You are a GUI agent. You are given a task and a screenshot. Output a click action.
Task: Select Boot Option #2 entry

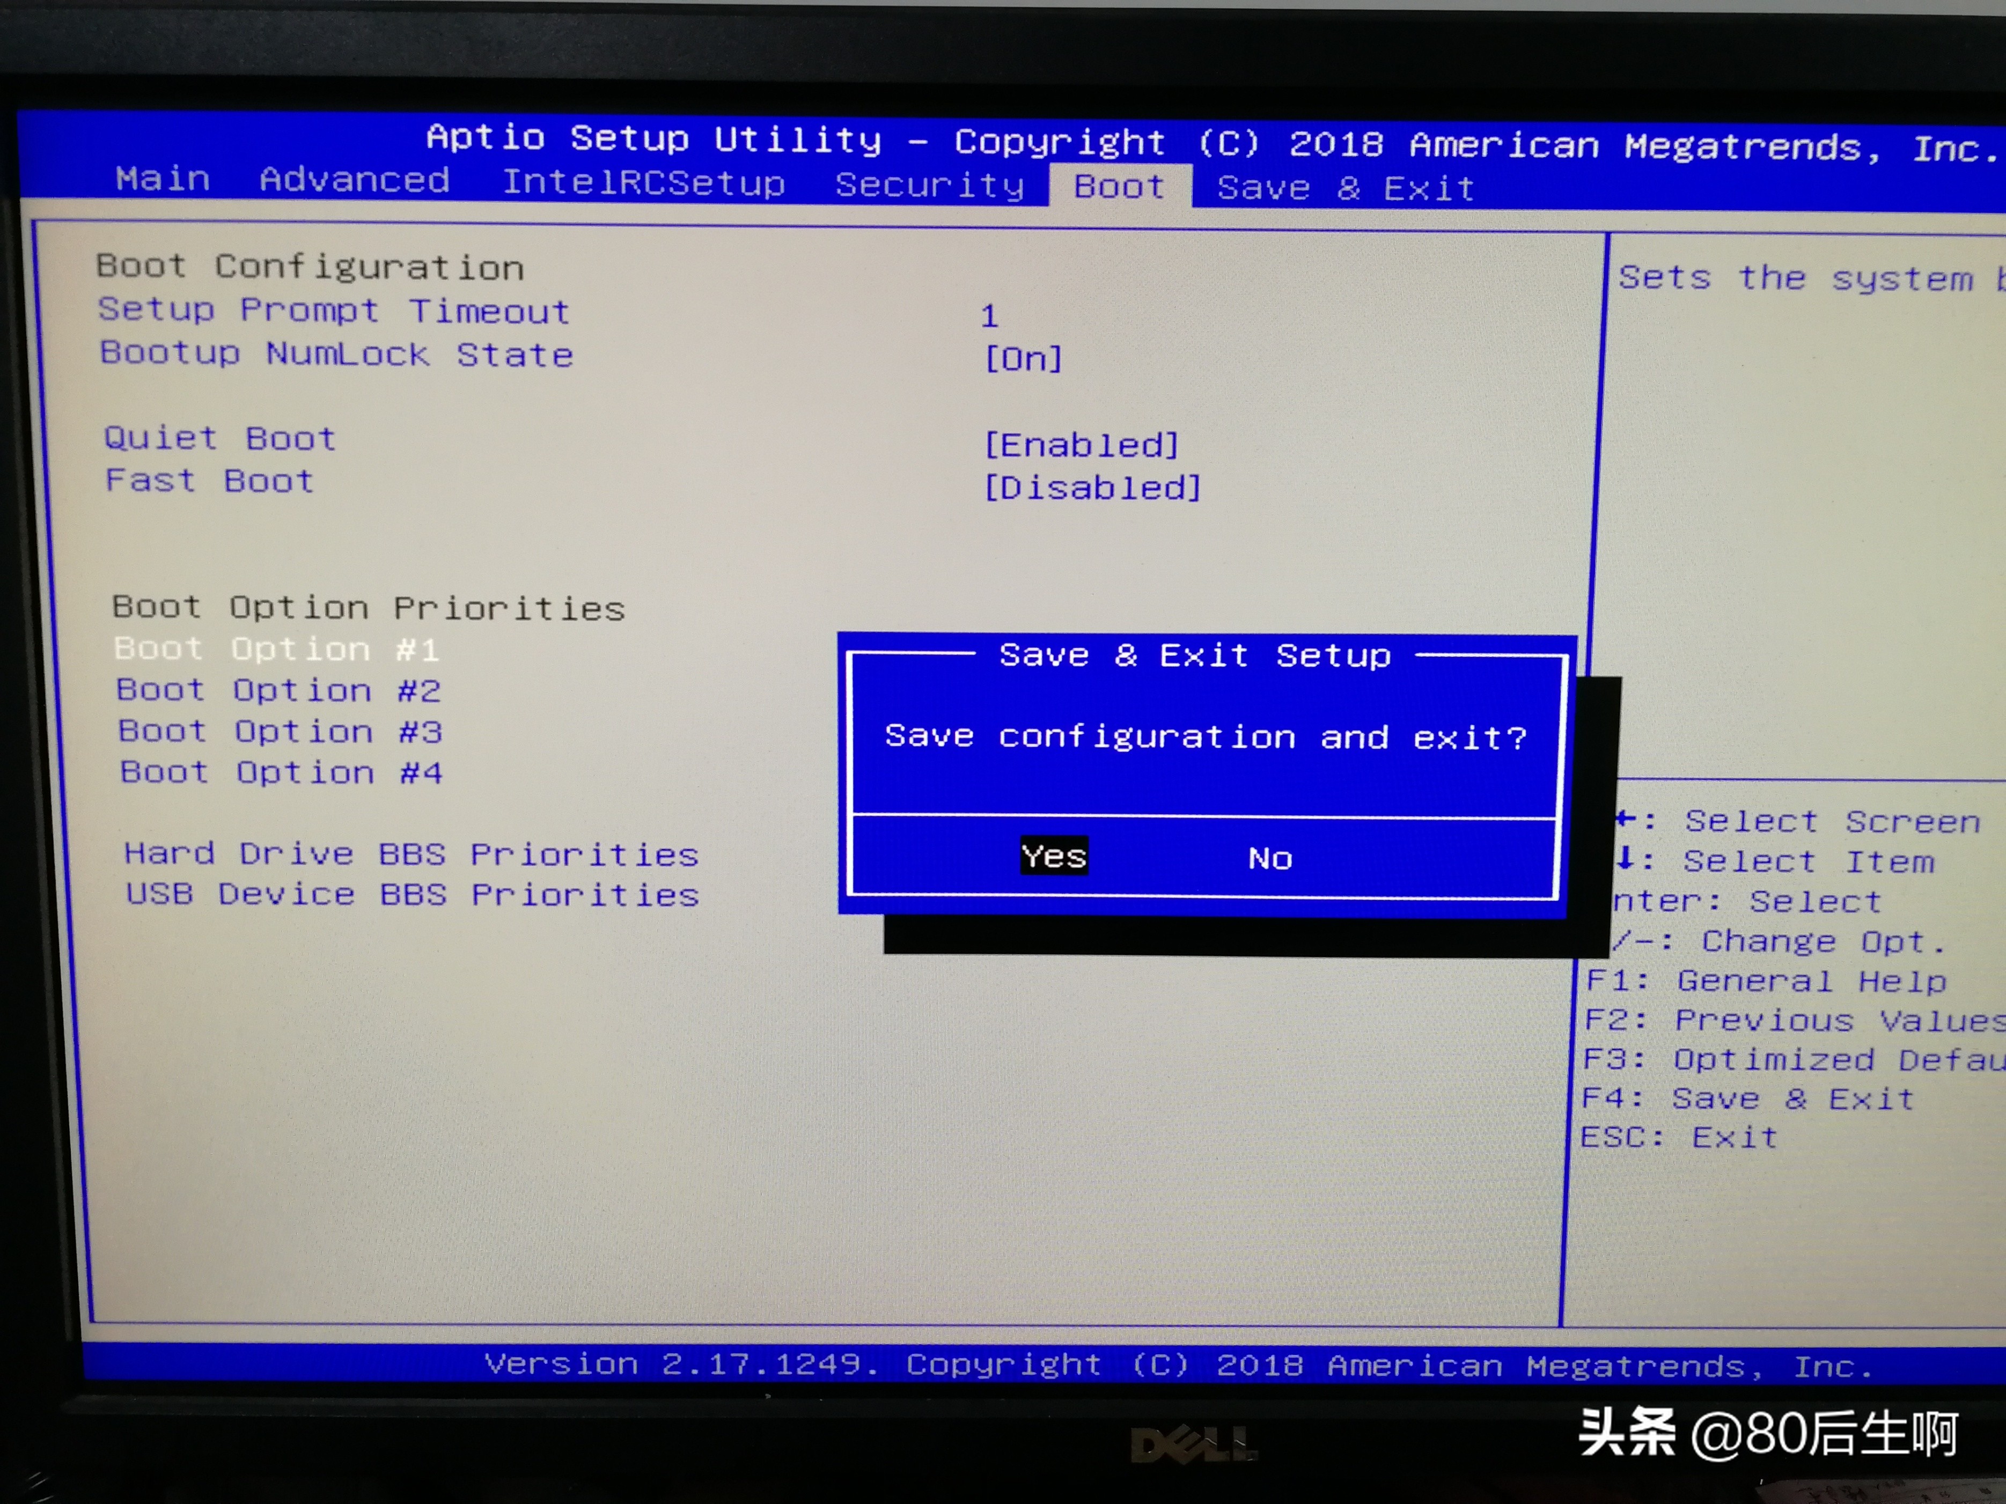coord(278,691)
